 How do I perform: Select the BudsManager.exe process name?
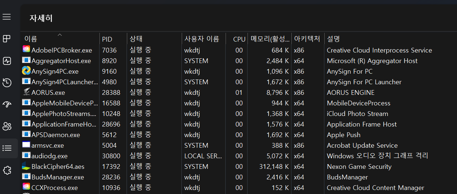pos(58,177)
